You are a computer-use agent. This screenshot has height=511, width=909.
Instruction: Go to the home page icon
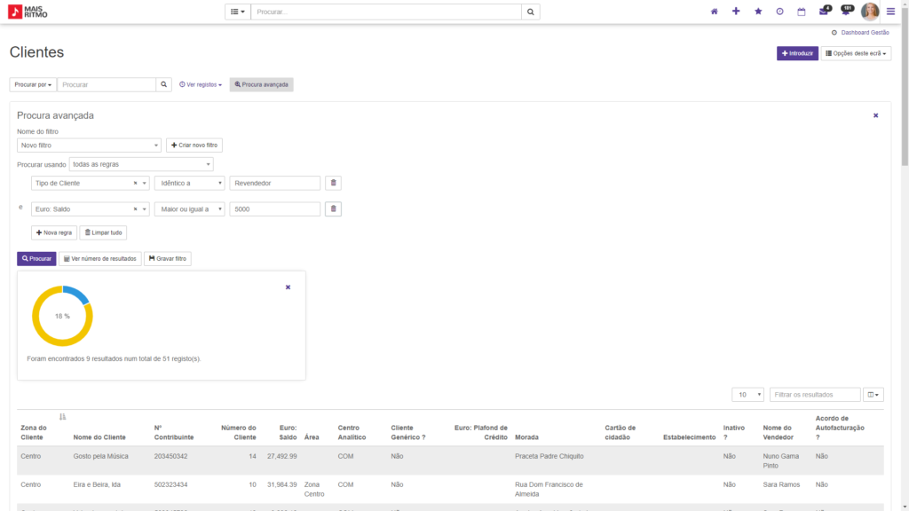click(x=715, y=12)
